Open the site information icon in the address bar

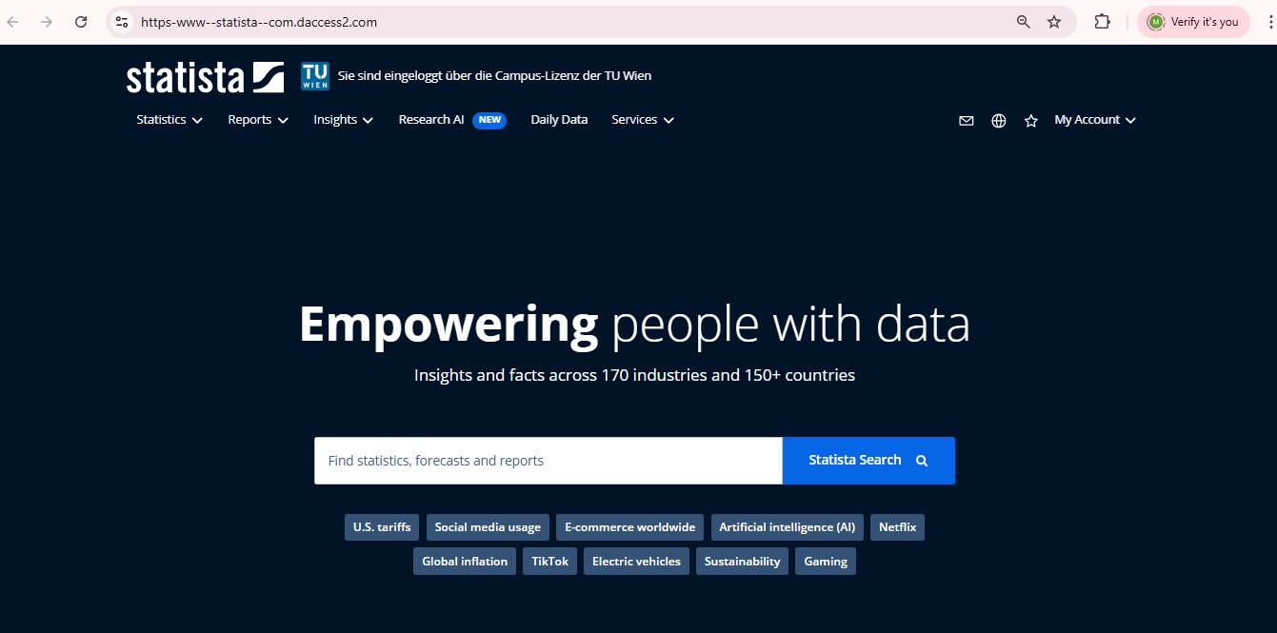click(121, 22)
